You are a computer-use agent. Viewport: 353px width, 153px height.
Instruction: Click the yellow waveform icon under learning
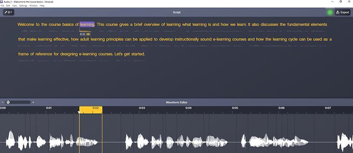point(88,34)
